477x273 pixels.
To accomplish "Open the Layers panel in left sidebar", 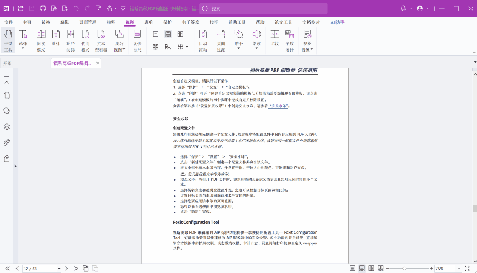I will 7,126.
